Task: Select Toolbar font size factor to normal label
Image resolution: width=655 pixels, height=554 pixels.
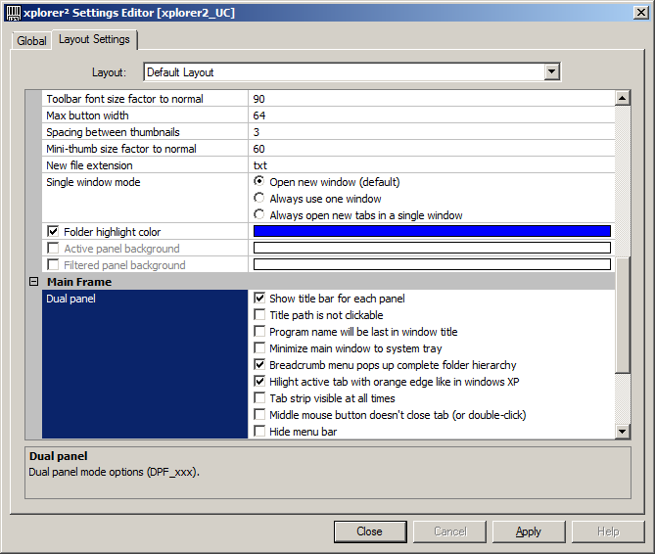Action: point(124,99)
